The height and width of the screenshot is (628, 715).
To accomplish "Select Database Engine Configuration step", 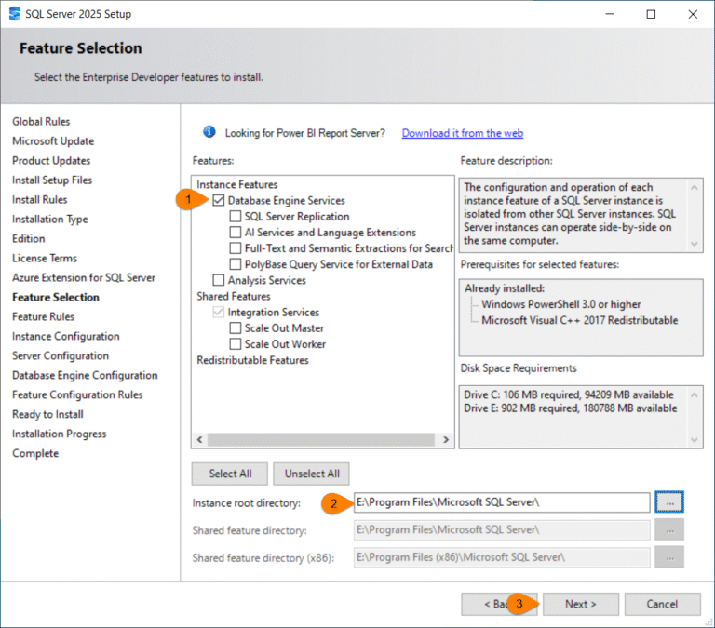I will (x=85, y=376).
